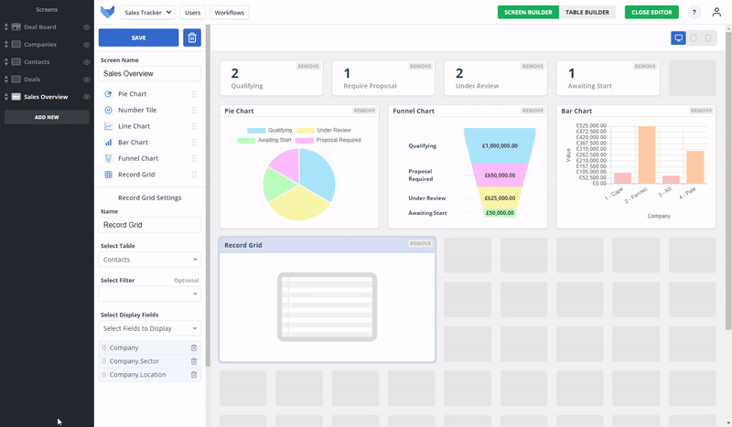Click Company.Sector field drag handle

tap(103, 361)
